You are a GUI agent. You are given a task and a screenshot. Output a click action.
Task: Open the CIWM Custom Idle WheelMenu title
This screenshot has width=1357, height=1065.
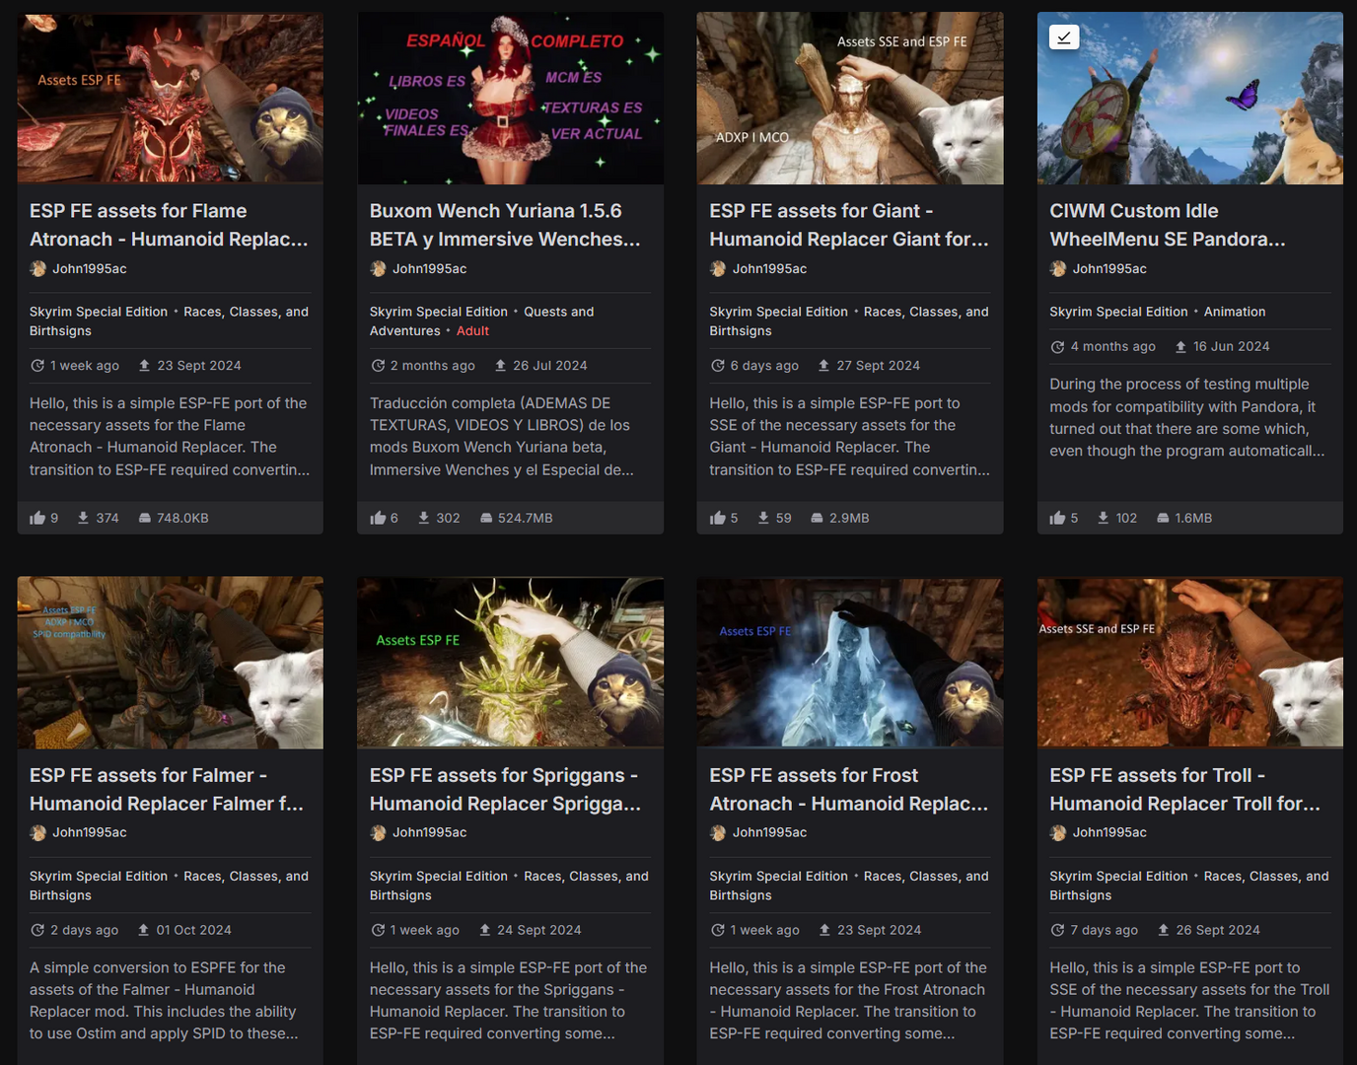click(1168, 225)
